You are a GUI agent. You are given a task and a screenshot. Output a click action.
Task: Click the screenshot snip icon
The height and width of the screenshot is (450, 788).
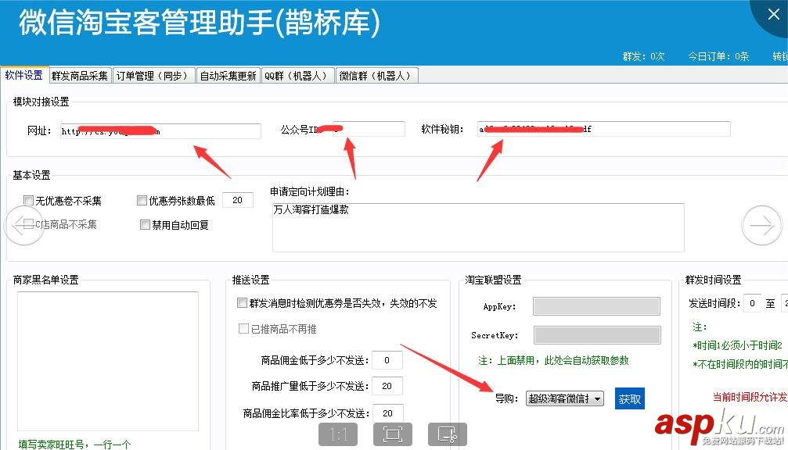click(448, 434)
